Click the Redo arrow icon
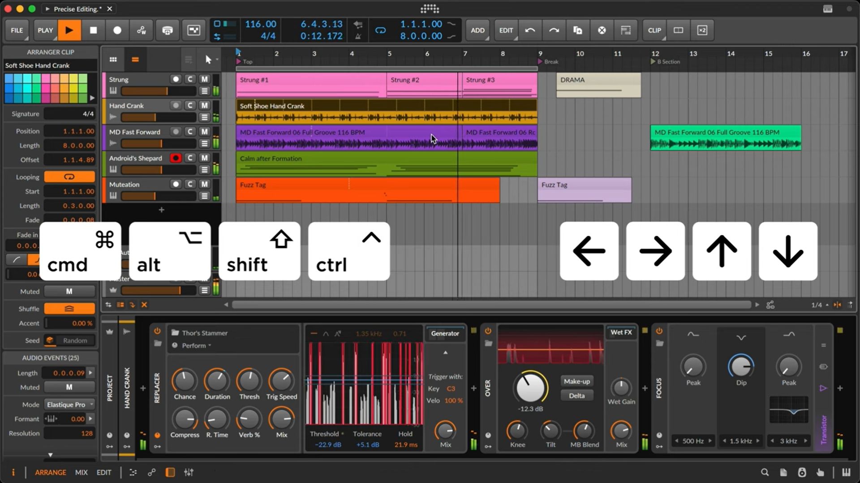This screenshot has width=860, height=483. [x=554, y=30]
